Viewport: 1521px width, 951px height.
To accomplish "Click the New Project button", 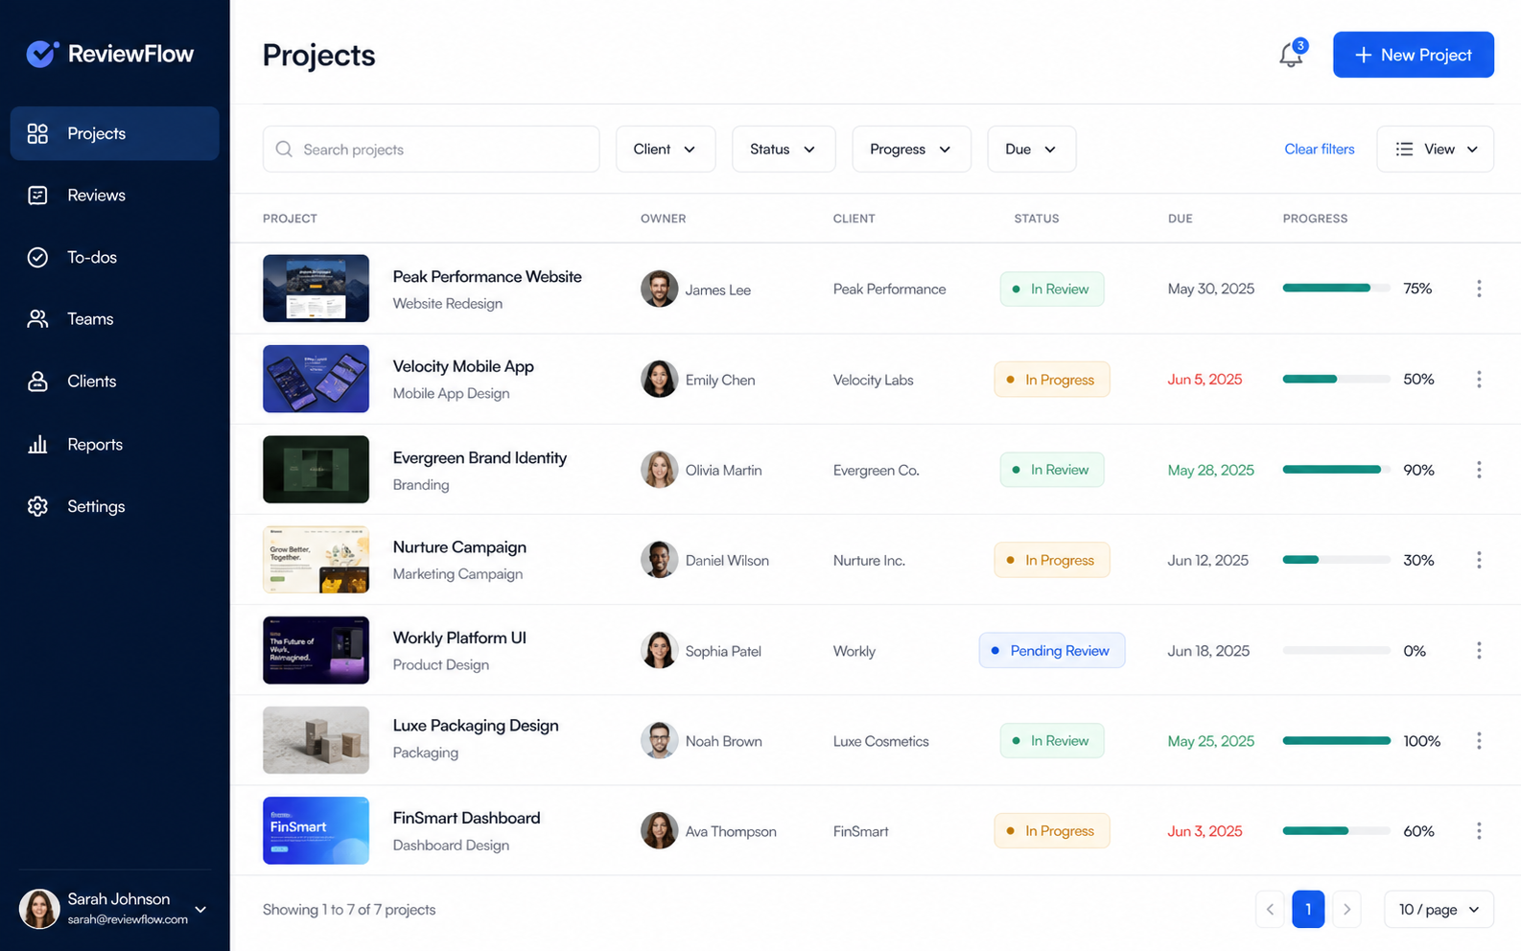I will [1413, 55].
